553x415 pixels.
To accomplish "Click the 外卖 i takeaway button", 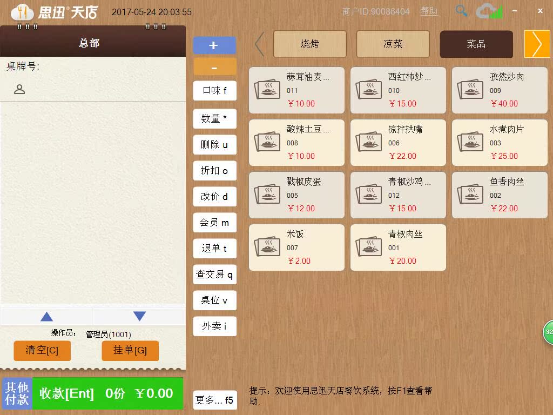I will [x=215, y=326].
